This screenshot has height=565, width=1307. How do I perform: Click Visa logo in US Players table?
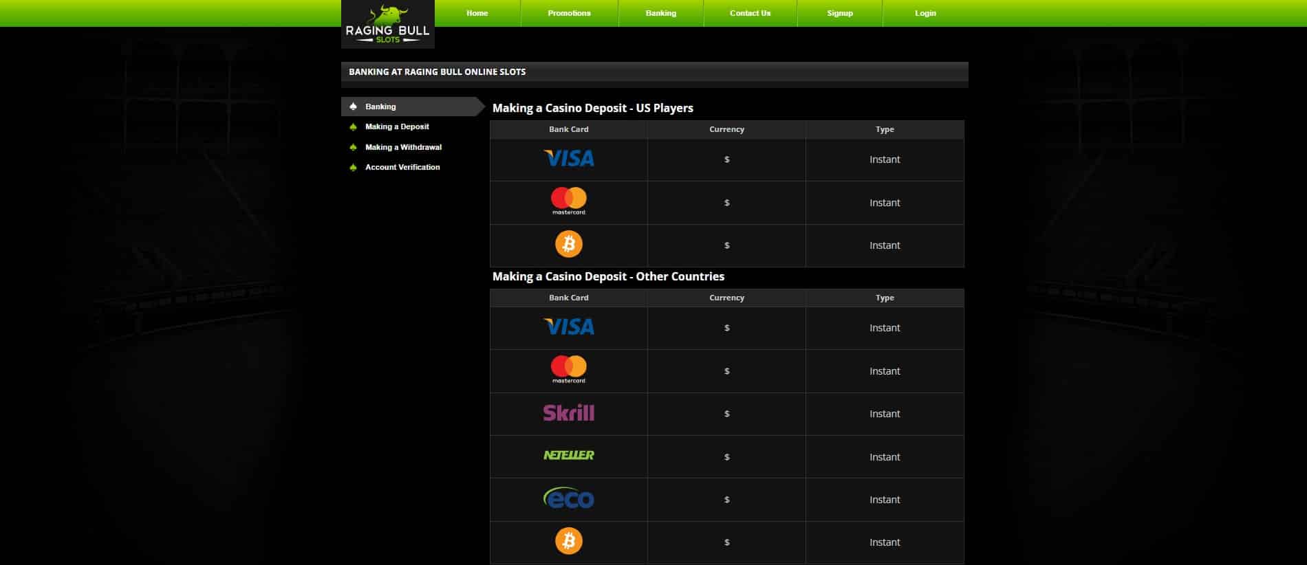click(x=569, y=159)
